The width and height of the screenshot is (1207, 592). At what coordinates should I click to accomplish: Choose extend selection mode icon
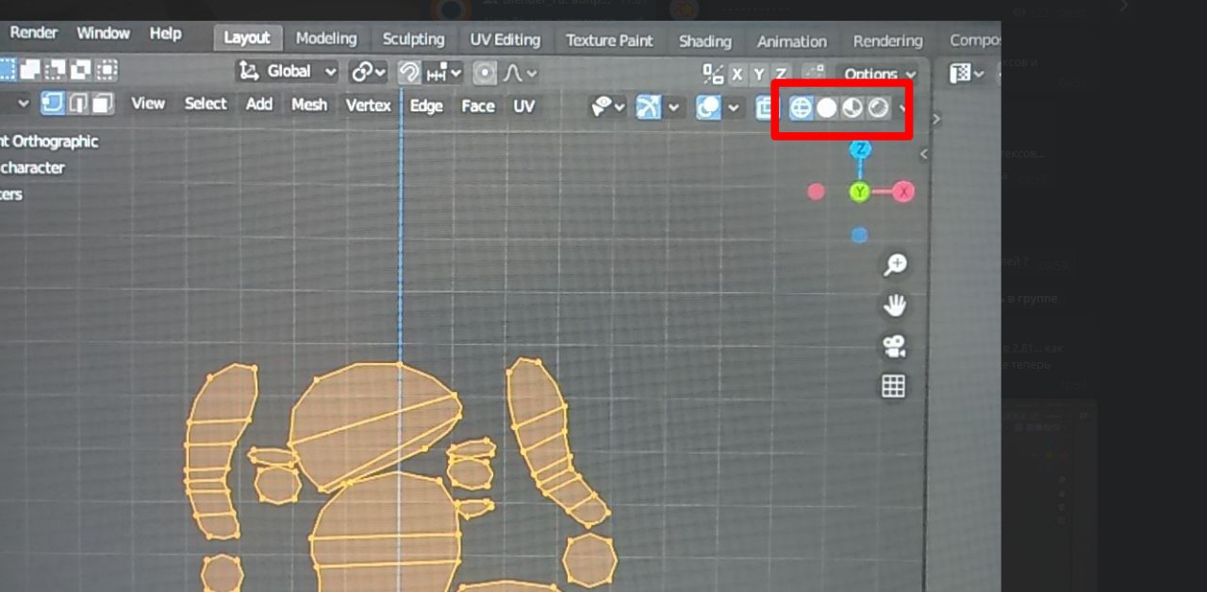pyautogui.click(x=31, y=69)
